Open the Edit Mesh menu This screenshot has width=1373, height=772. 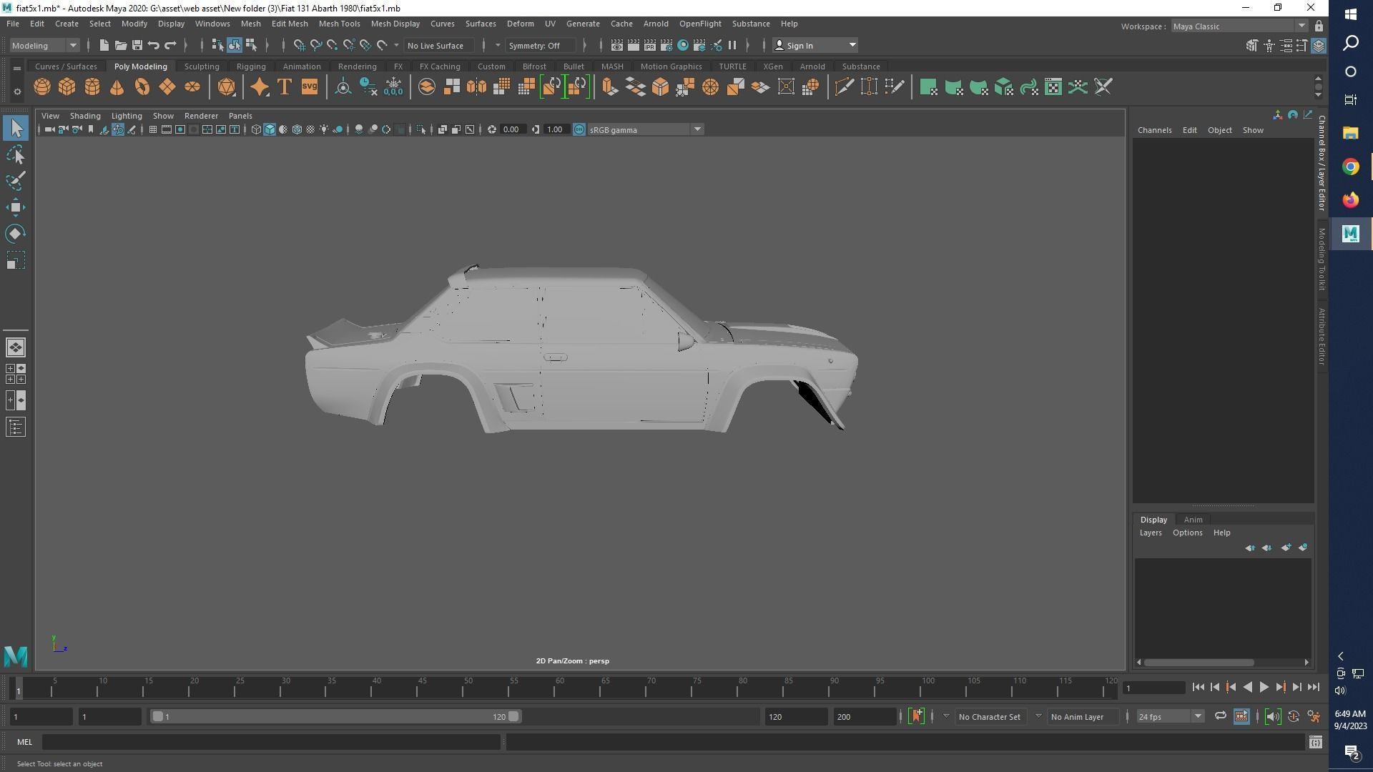(290, 24)
